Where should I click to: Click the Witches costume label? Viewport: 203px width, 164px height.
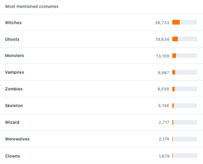click(x=13, y=22)
